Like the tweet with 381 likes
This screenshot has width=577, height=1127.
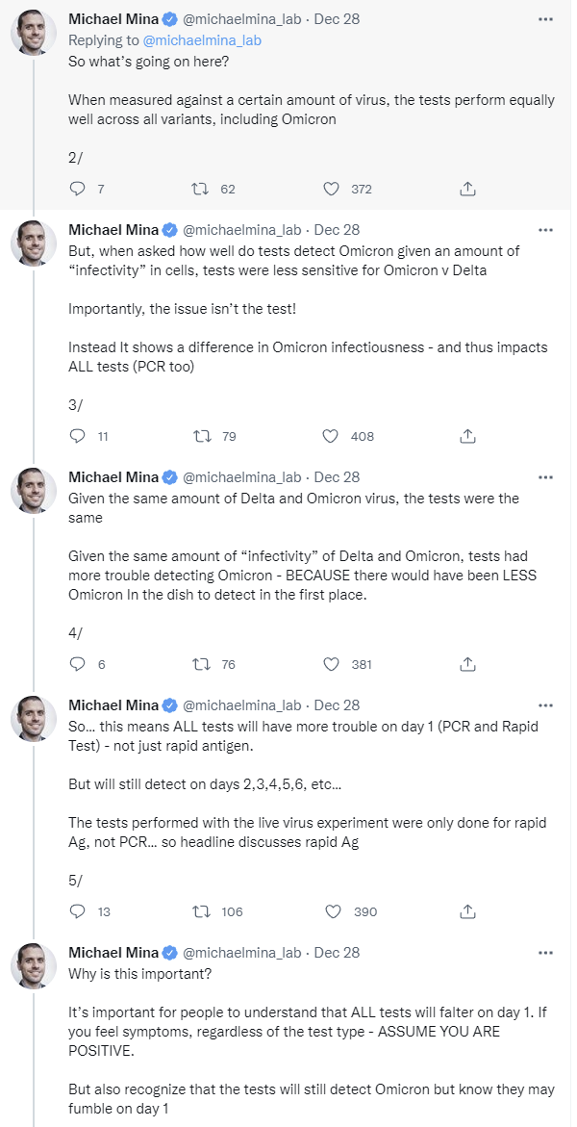(x=332, y=664)
